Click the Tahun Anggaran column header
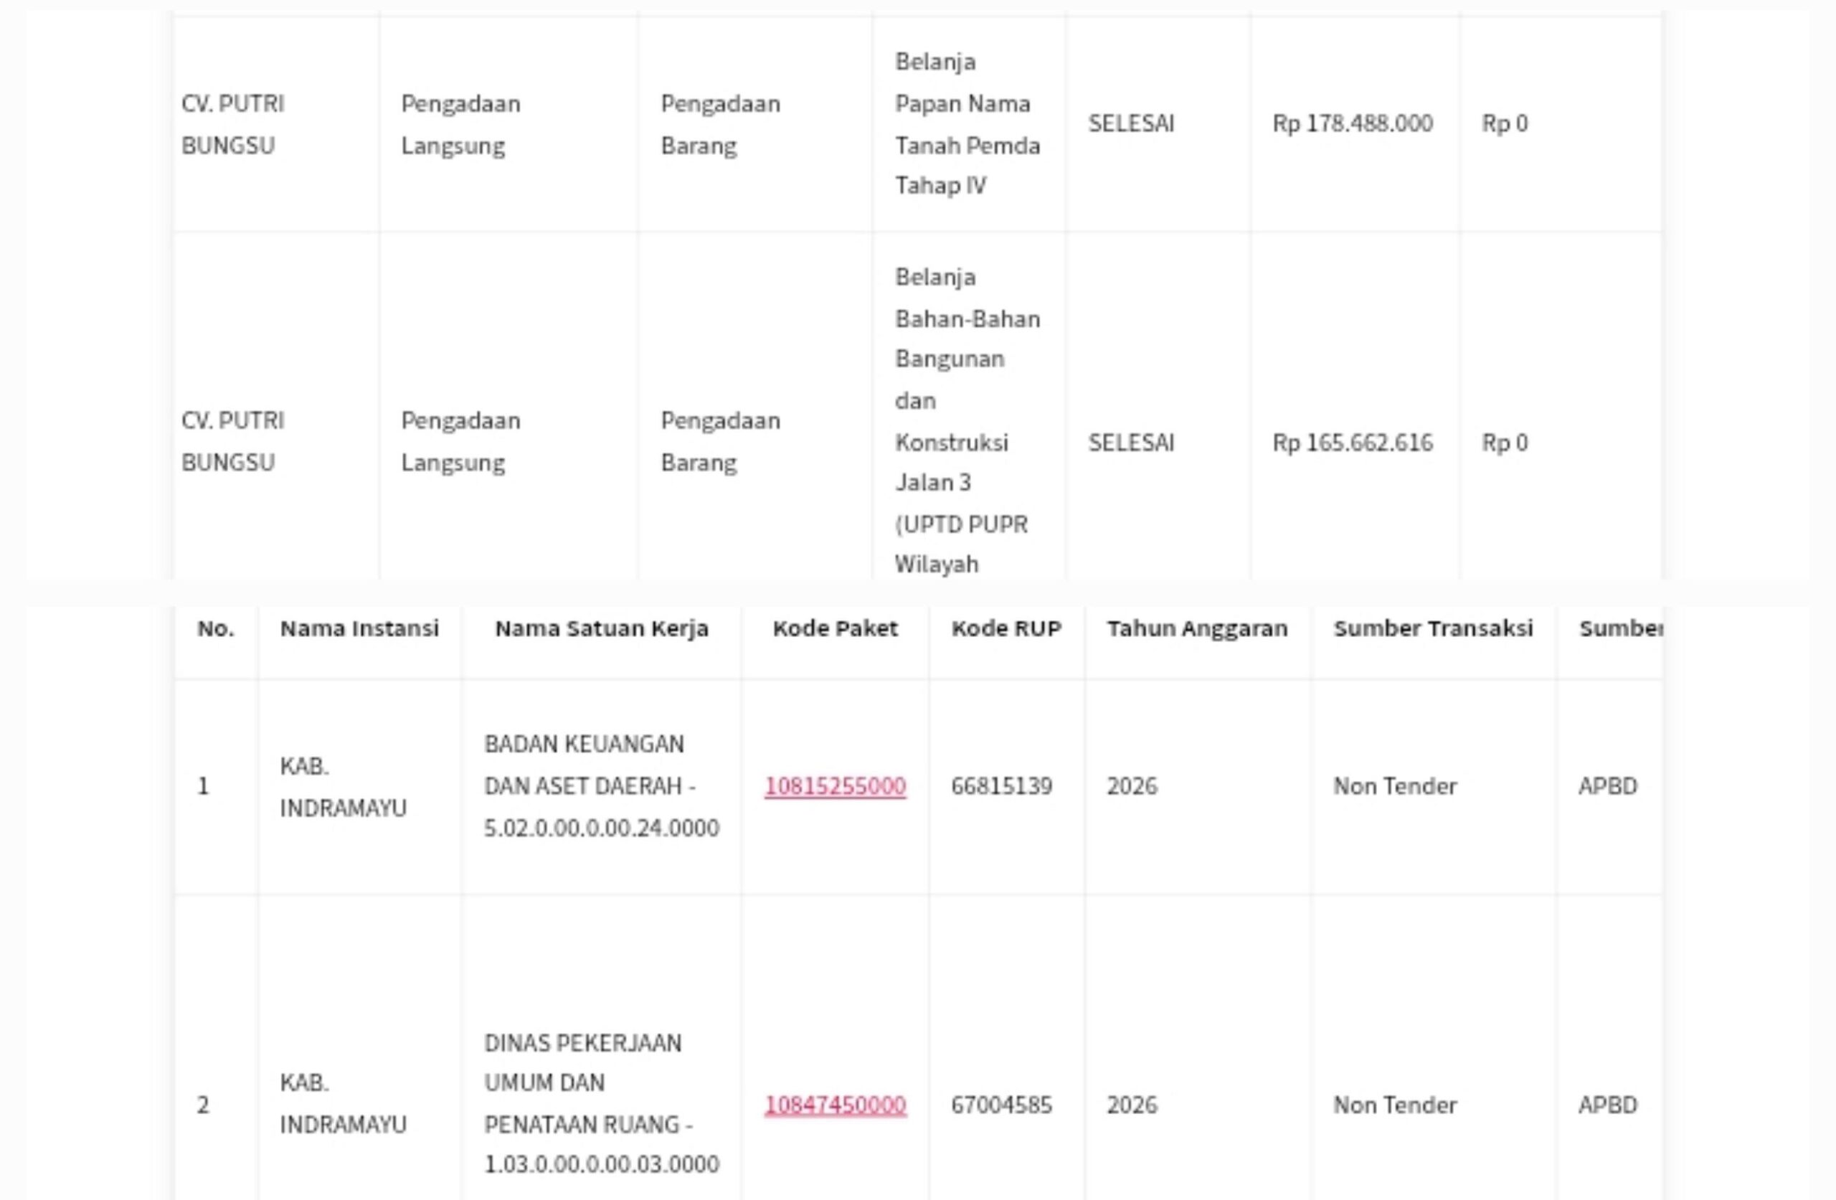1836x1200 pixels. [1197, 628]
